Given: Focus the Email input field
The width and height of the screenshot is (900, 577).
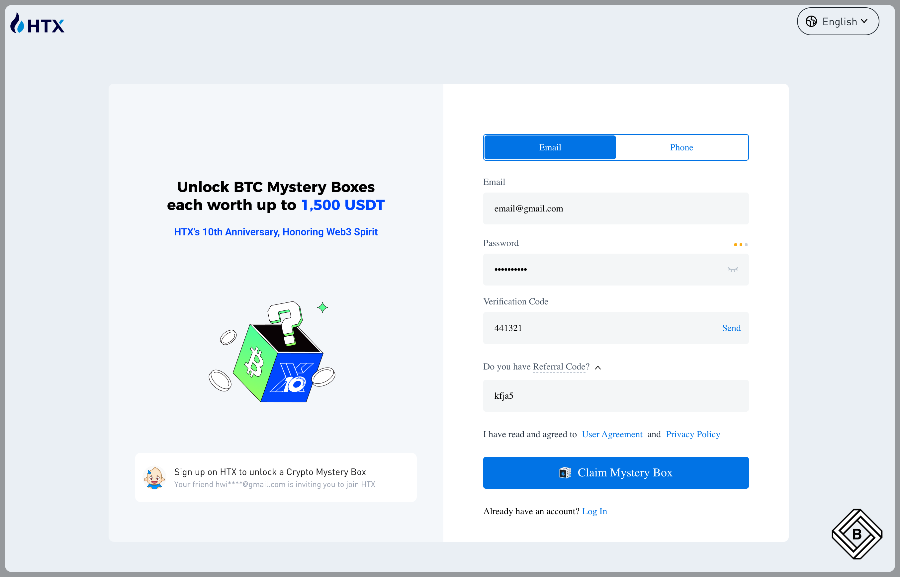Looking at the screenshot, I should [x=616, y=209].
